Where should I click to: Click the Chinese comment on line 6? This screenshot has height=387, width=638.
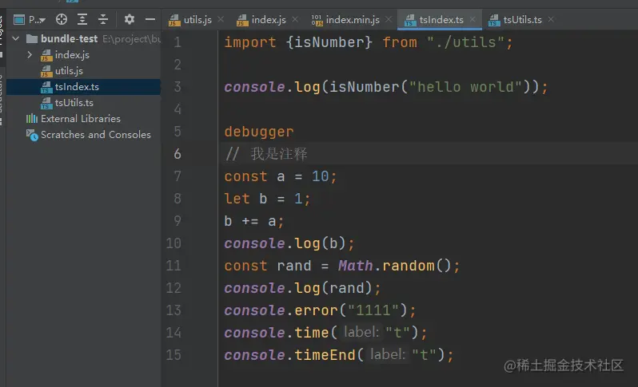(x=266, y=154)
